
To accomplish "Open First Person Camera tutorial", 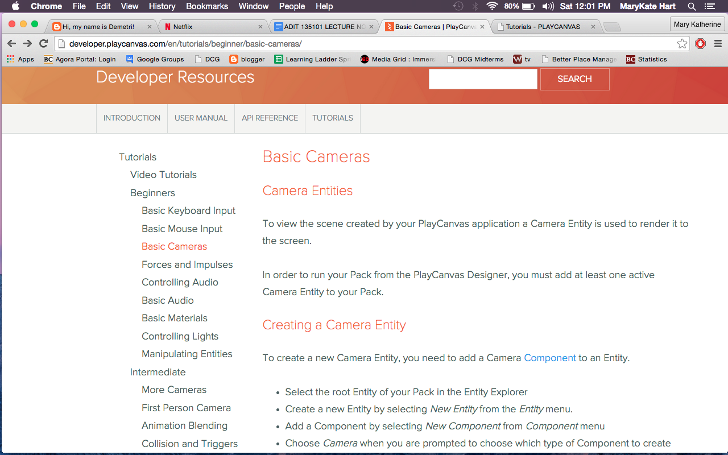I will coord(186,408).
